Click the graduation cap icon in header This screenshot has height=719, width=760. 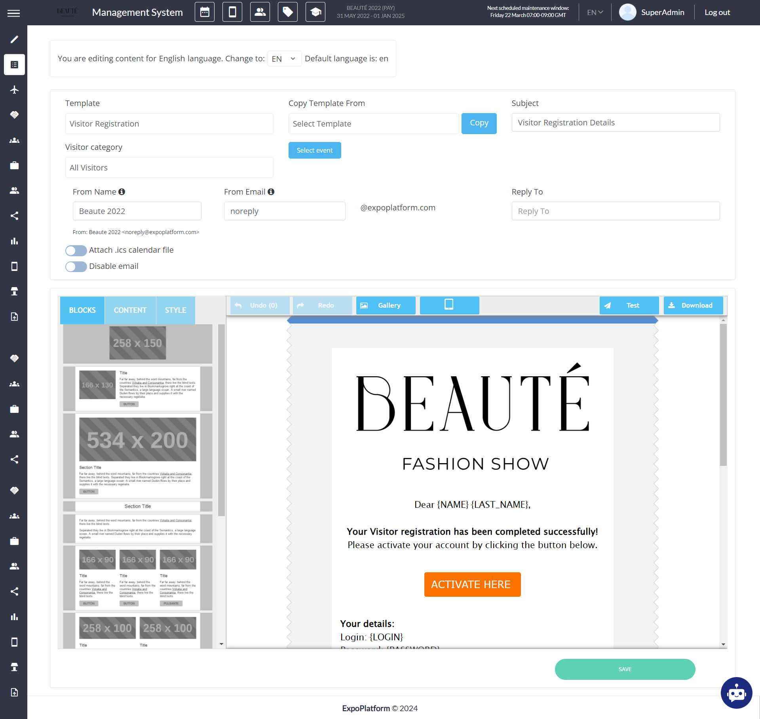(315, 12)
